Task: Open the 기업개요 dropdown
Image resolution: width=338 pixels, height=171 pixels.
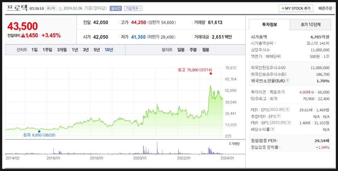Action: (133, 8)
